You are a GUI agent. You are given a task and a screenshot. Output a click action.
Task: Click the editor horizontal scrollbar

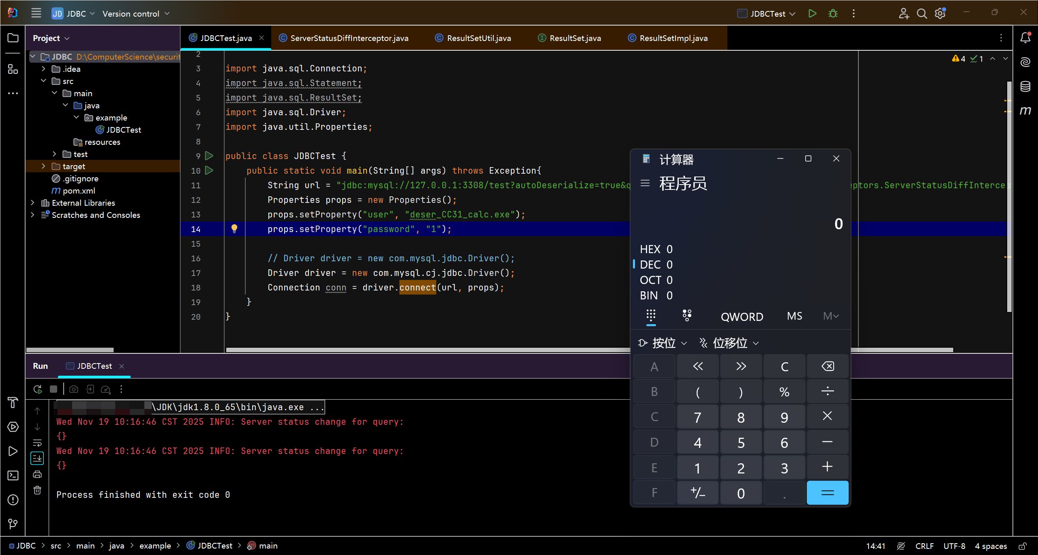[x=405, y=350]
